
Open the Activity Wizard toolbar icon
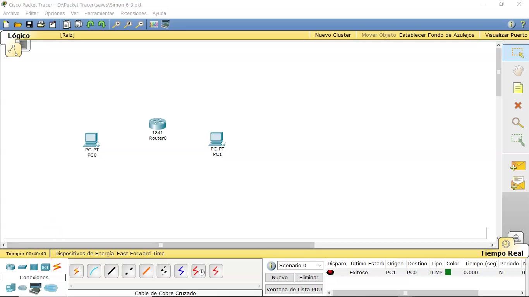(52, 24)
